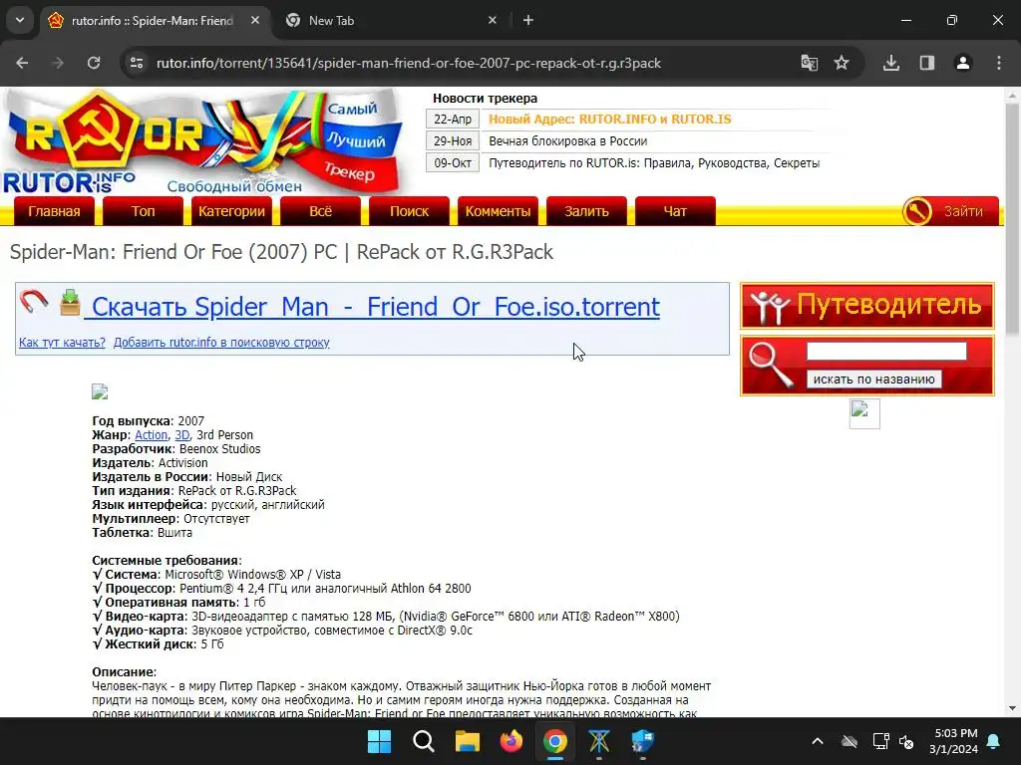Click the Издатель: Activision text
The width and height of the screenshot is (1021, 765).
150,463
